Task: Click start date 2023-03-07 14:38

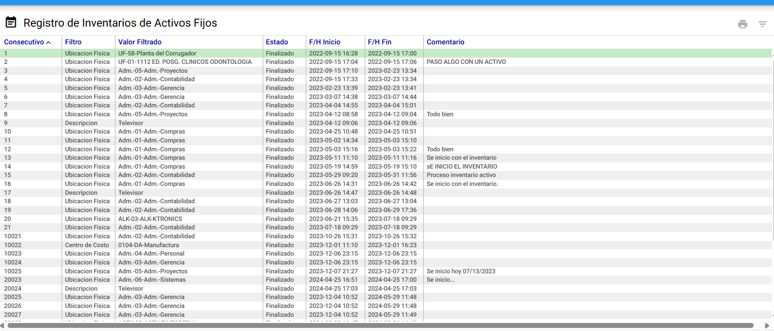Action: click(x=333, y=97)
